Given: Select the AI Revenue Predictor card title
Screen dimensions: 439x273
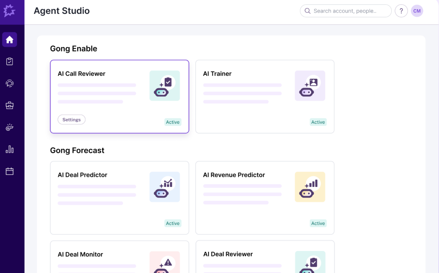Looking at the screenshot, I should [x=234, y=175].
